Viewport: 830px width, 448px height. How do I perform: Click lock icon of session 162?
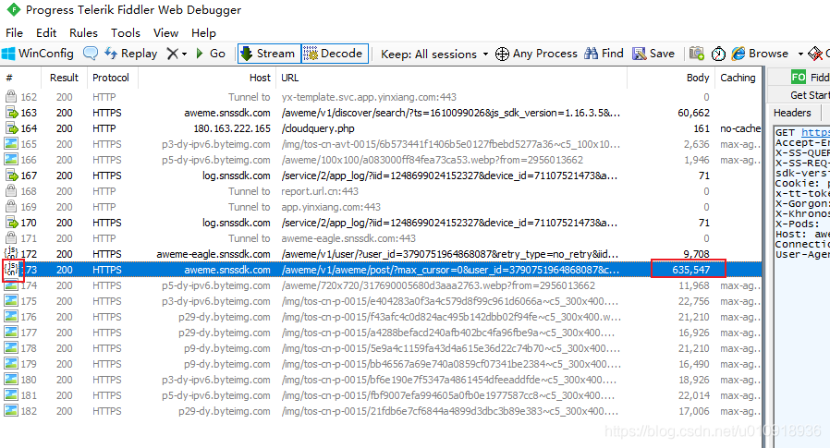pos(10,97)
